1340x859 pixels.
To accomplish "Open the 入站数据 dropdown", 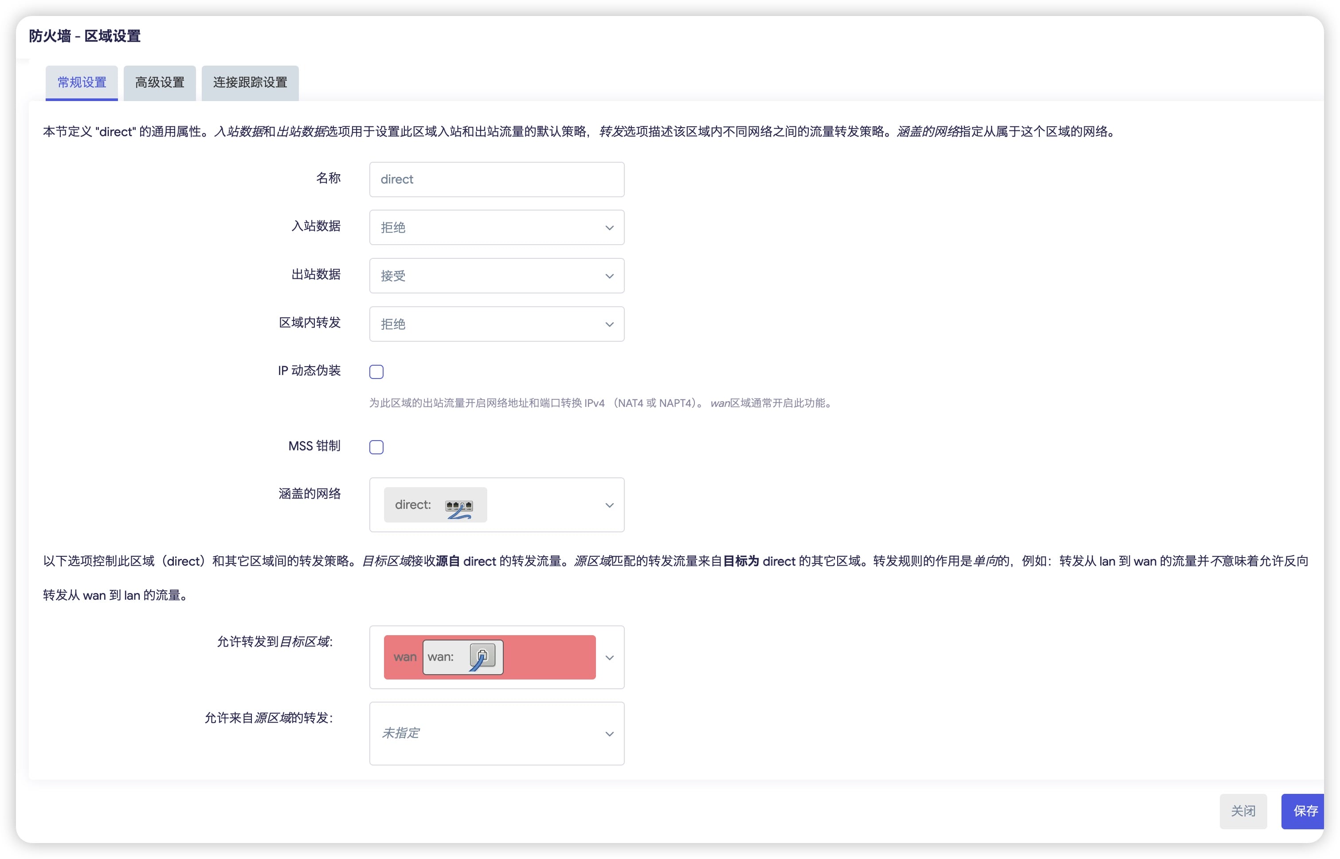I will 496,227.
